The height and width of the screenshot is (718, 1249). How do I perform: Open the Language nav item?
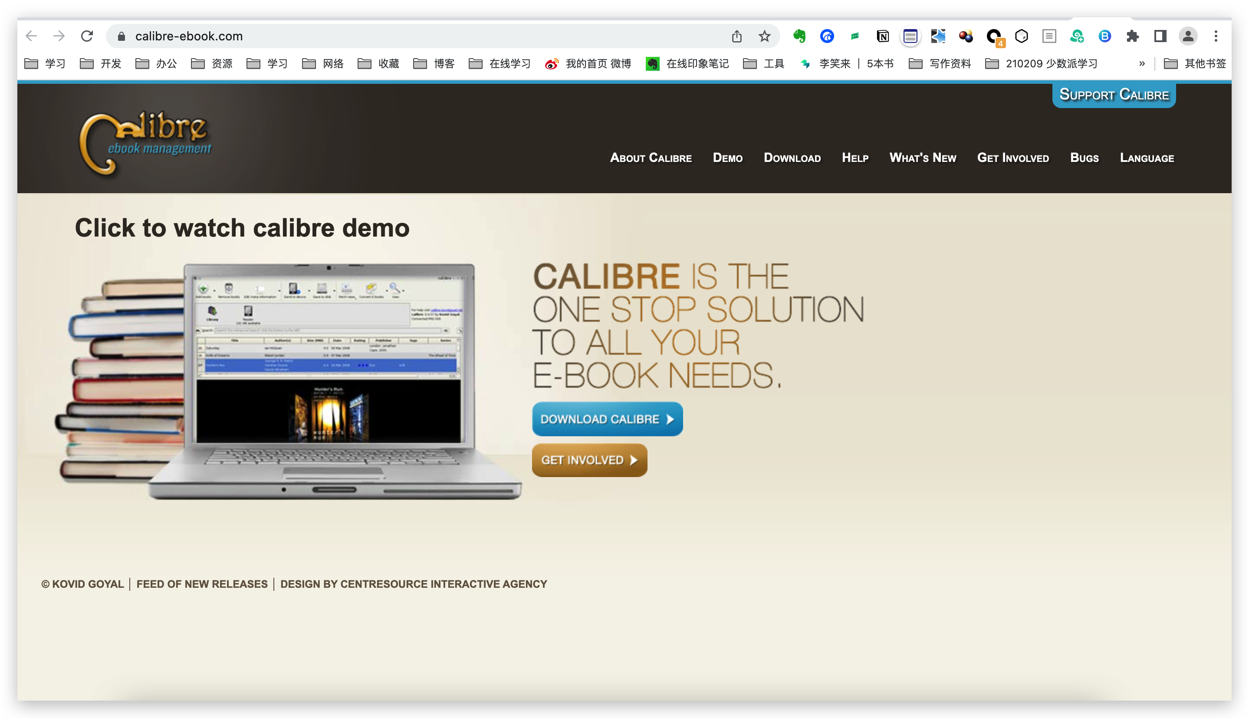pyautogui.click(x=1147, y=158)
